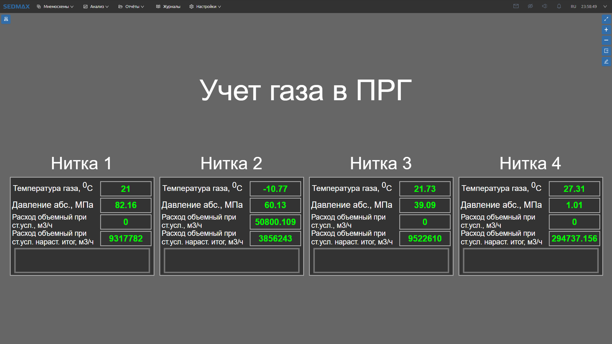Open fullscreen mode with the expand icon
Image resolution: width=612 pixels, height=344 pixels.
tap(606, 19)
